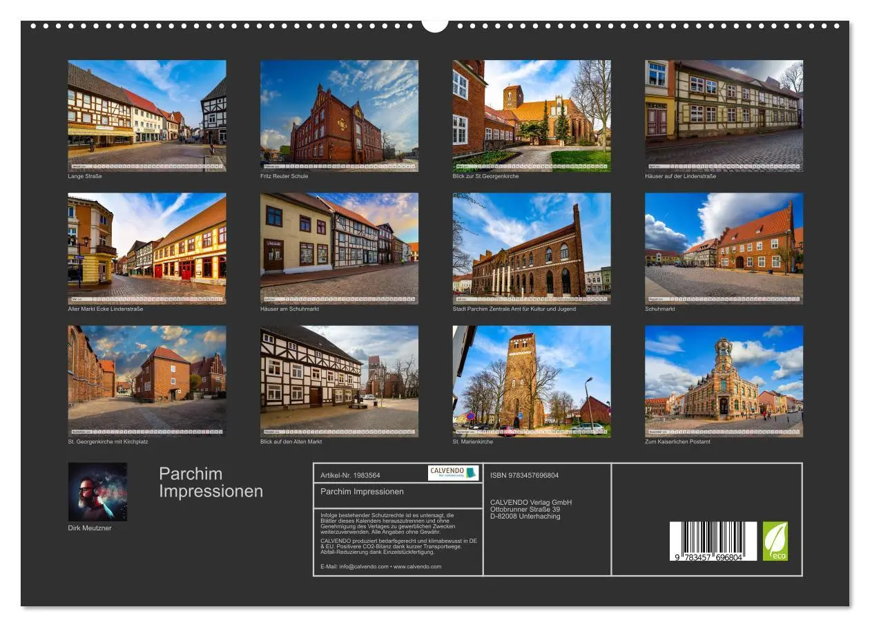
Task: Click the Parchim Impressionen title text
Action: [211, 483]
